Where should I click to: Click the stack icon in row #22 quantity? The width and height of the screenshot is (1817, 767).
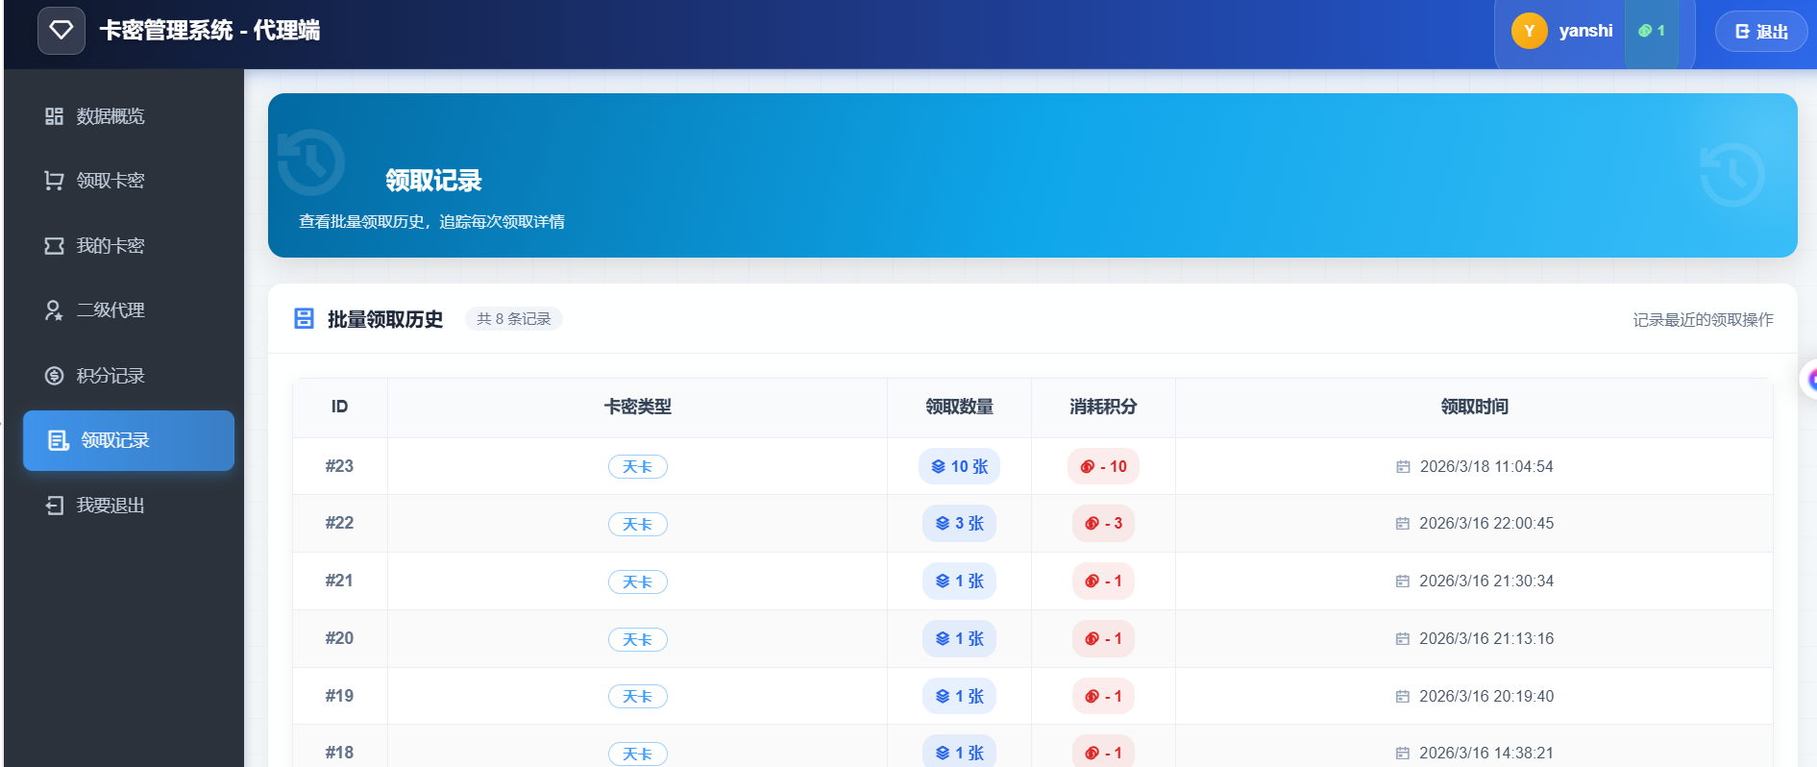click(943, 524)
